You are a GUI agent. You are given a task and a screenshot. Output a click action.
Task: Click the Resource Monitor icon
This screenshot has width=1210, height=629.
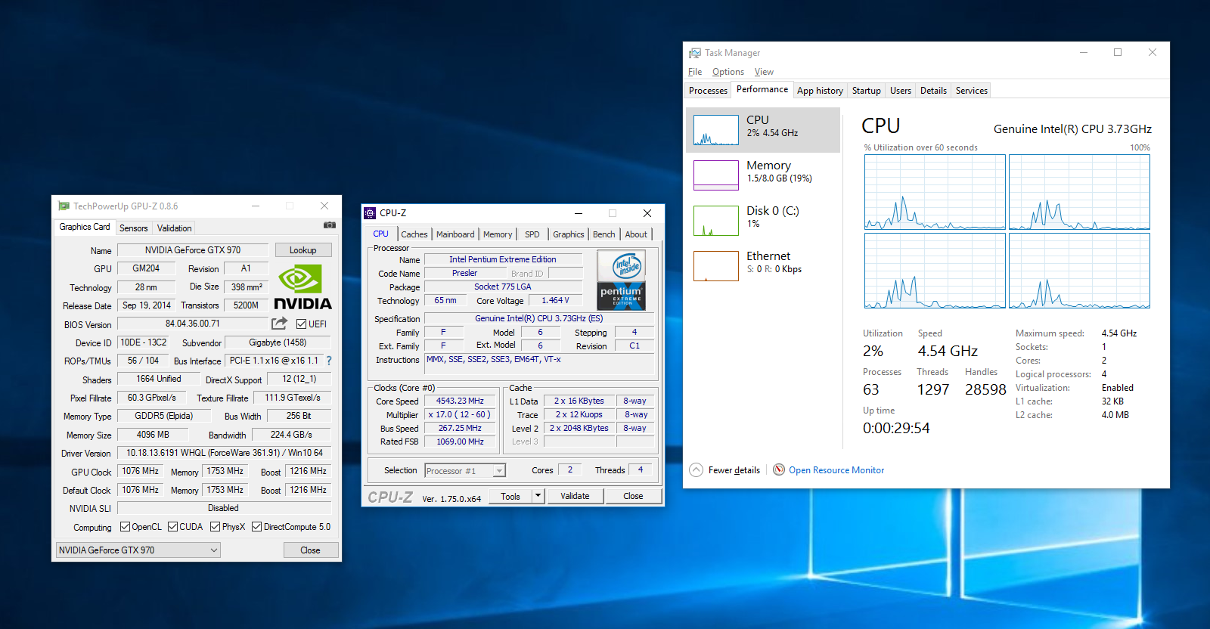pos(779,469)
